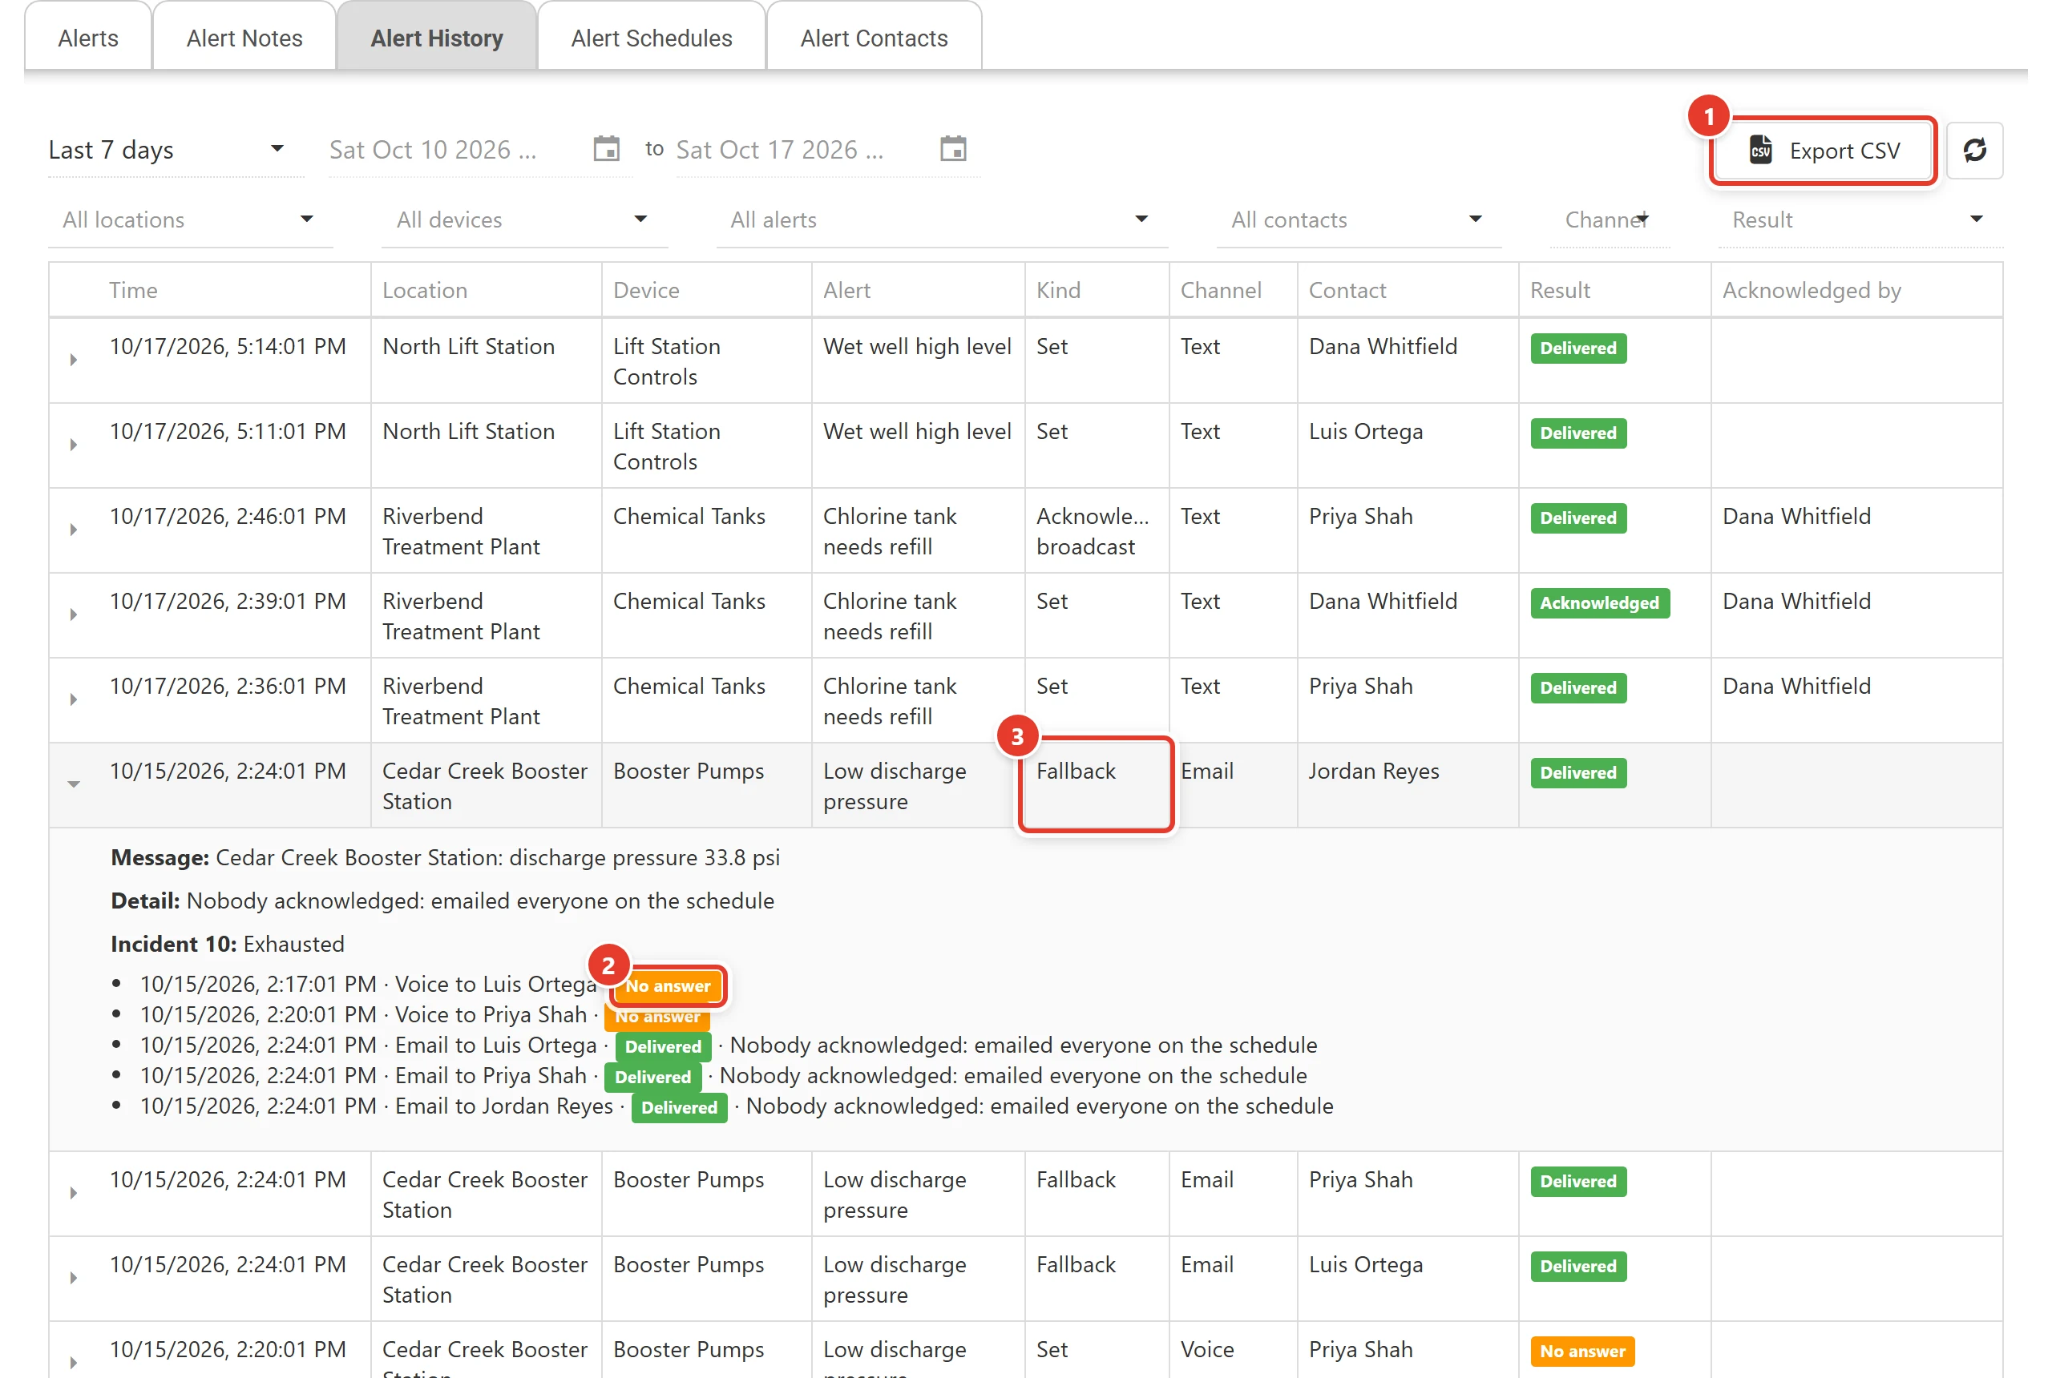Click the Incident 10: Exhausted text
The width and height of the screenshot is (2052, 1378).
tap(228, 944)
